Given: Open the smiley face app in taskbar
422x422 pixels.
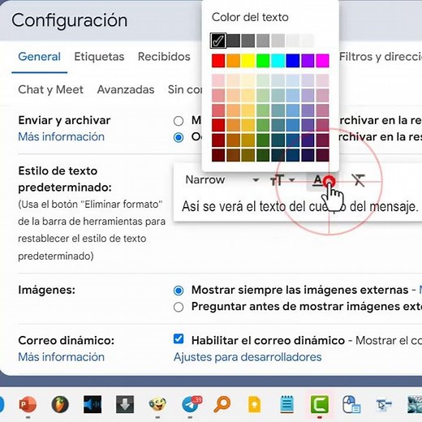Looking at the screenshot, I should (157, 404).
